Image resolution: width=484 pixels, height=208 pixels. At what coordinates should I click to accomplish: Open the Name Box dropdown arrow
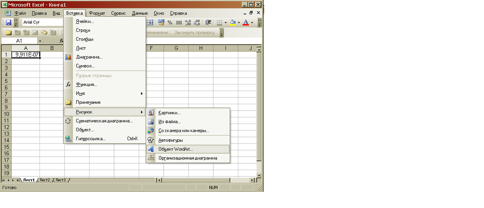click(40, 41)
